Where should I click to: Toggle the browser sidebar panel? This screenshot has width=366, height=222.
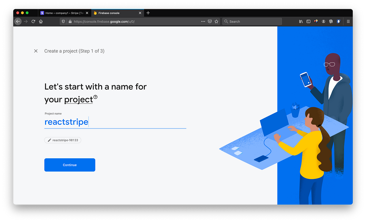pos(308,21)
